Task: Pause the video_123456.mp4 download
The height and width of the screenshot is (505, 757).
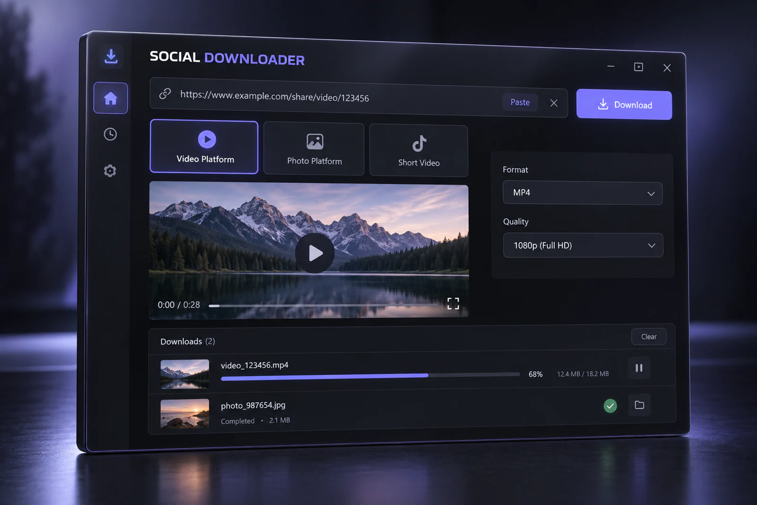Action: tap(639, 368)
